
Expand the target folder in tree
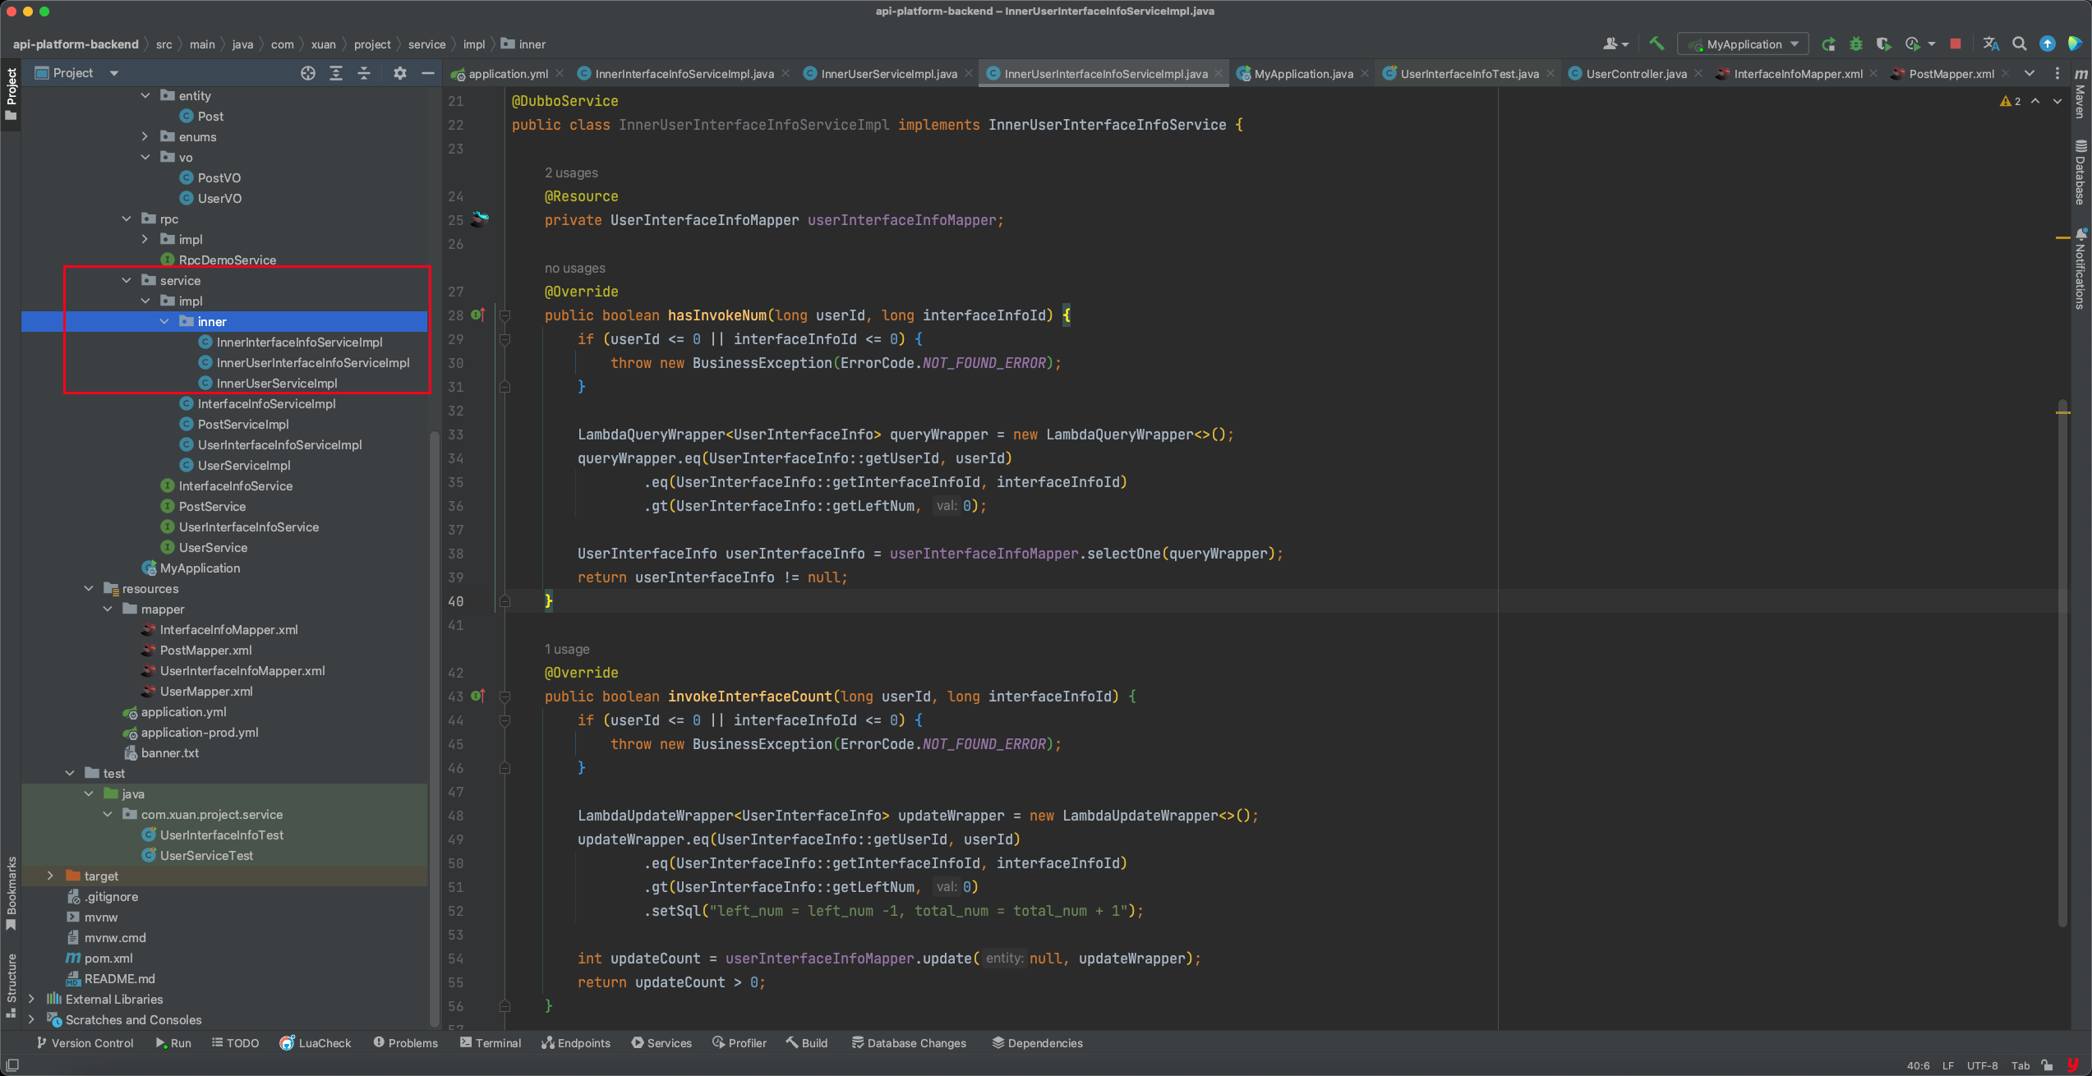(x=50, y=876)
